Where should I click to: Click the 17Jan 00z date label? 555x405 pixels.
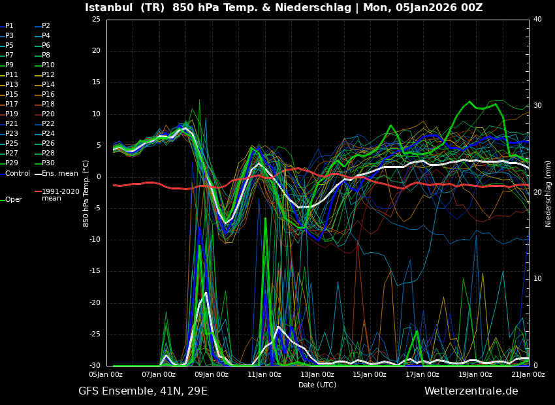[423, 375]
